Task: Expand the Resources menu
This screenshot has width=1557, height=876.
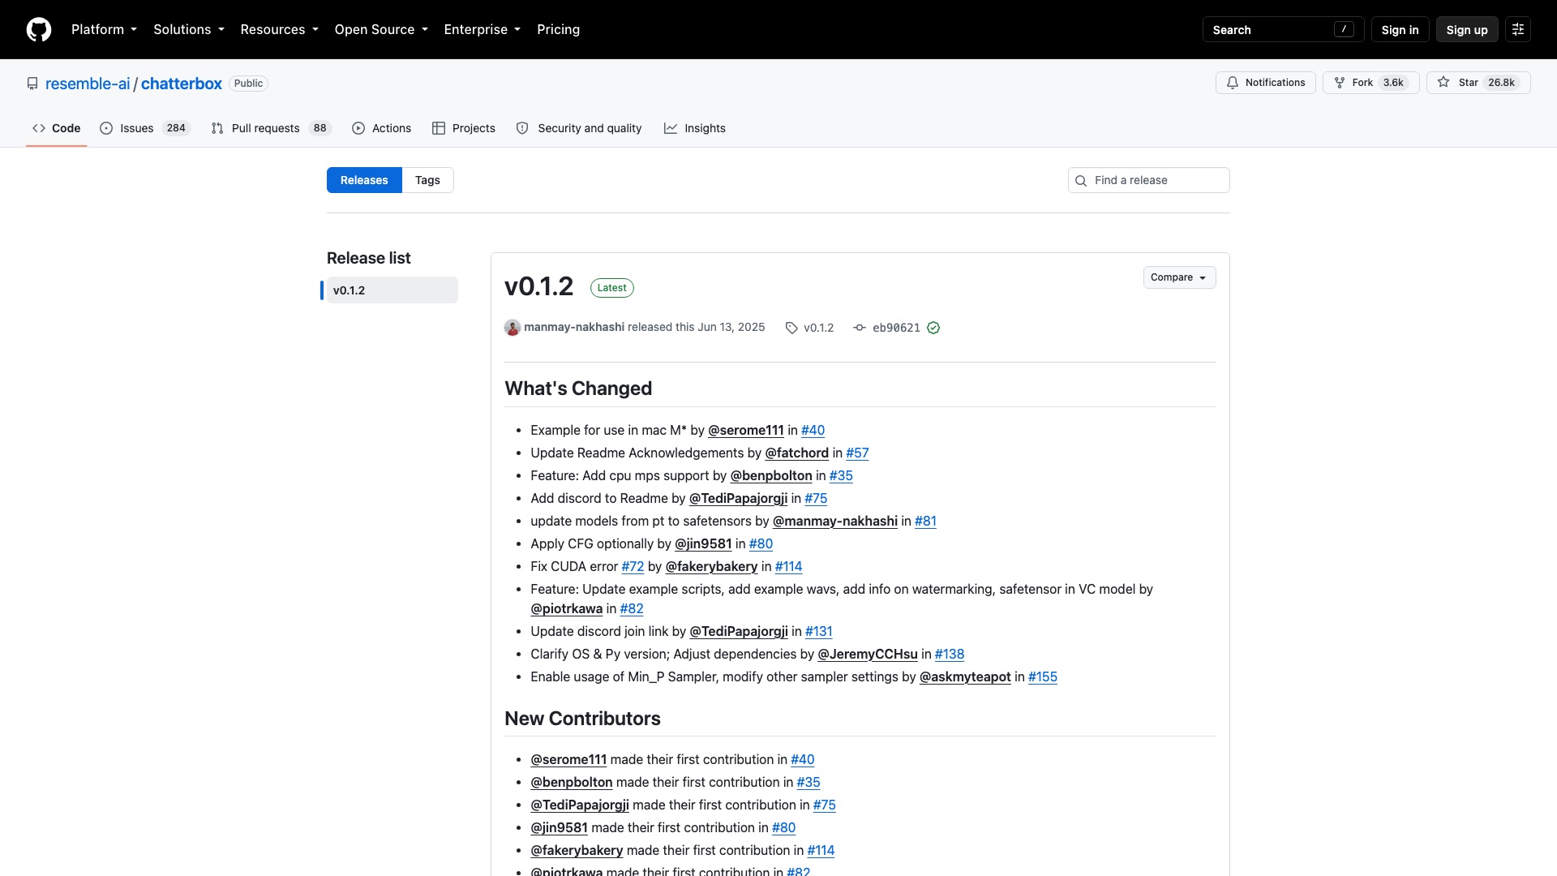Action: click(x=280, y=29)
